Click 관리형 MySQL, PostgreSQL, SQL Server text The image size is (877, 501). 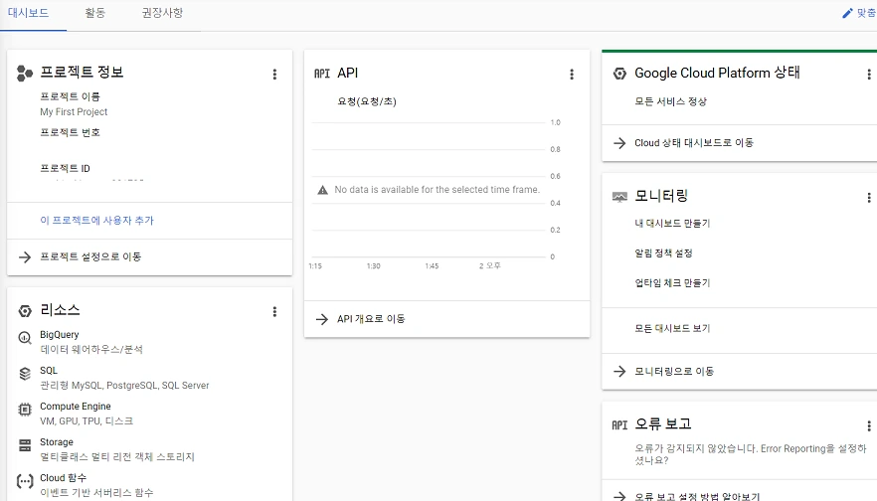point(124,386)
